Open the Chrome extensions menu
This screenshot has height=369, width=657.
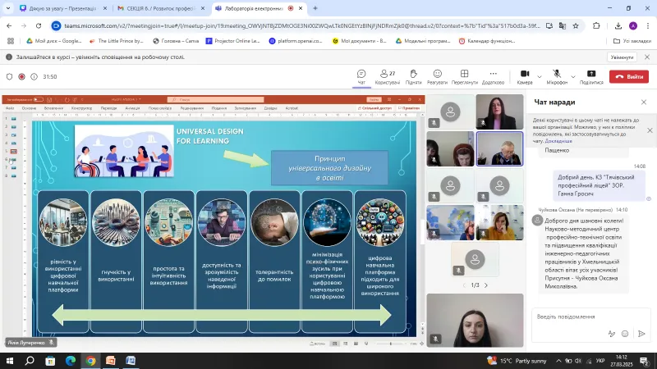coord(596,26)
